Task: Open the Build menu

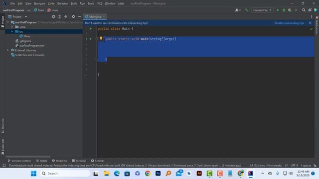Action: point(74,3)
